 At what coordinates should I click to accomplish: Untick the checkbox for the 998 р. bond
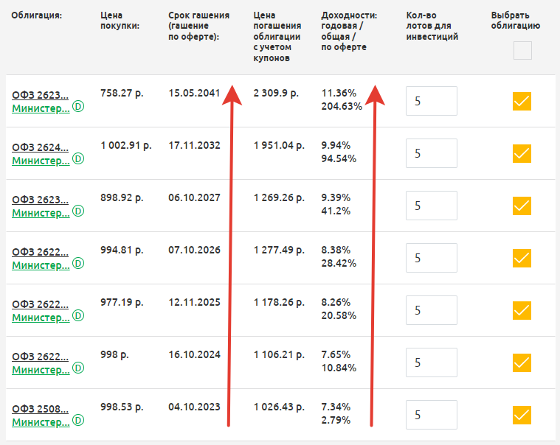[522, 363]
